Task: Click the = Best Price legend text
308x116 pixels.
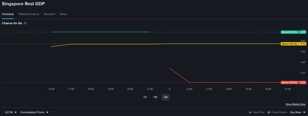Action: click(258, 112)
